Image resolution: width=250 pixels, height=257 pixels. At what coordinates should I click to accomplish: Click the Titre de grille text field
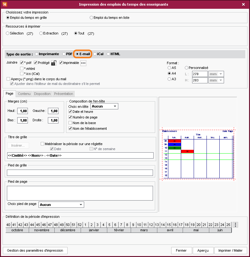pyautogui.click(x=80, y=155)
